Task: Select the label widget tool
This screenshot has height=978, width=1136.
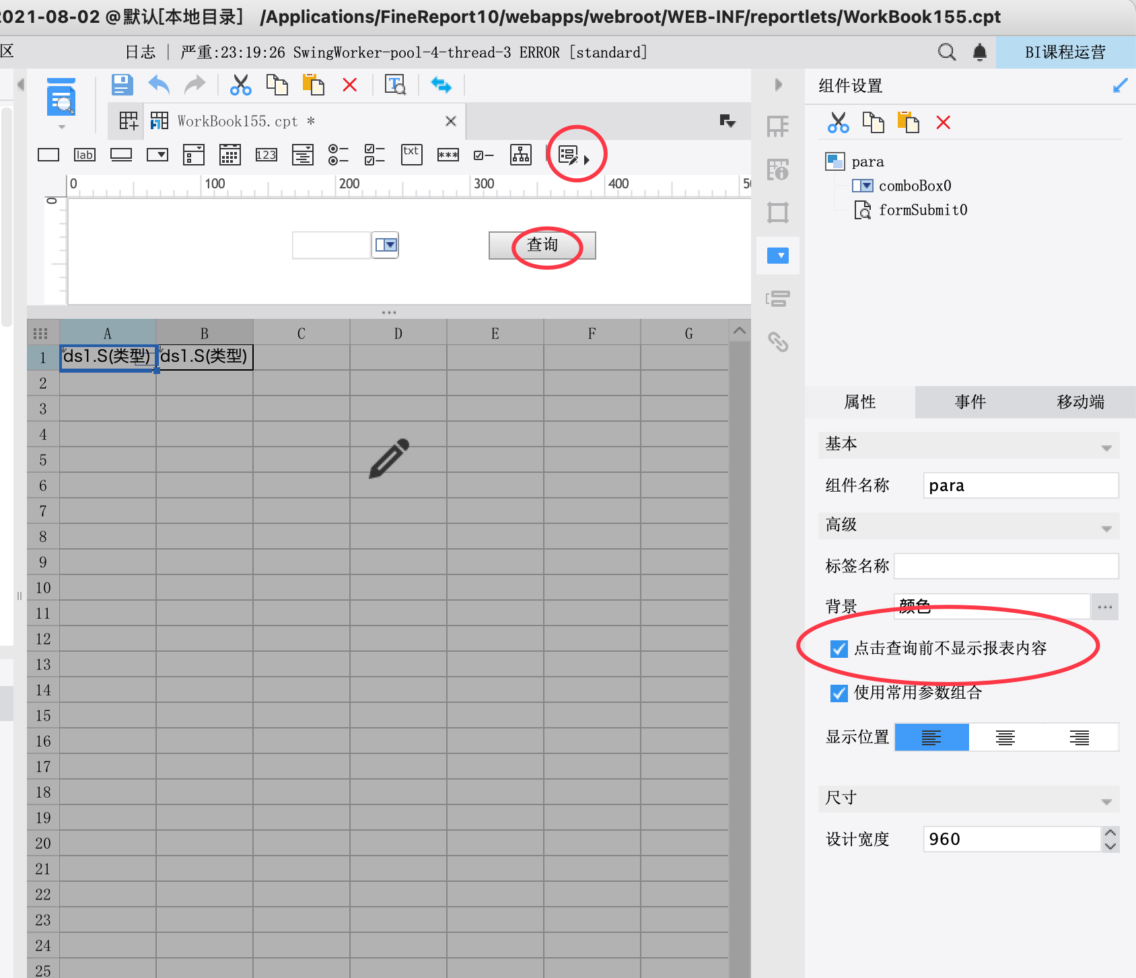Action: 85,155
